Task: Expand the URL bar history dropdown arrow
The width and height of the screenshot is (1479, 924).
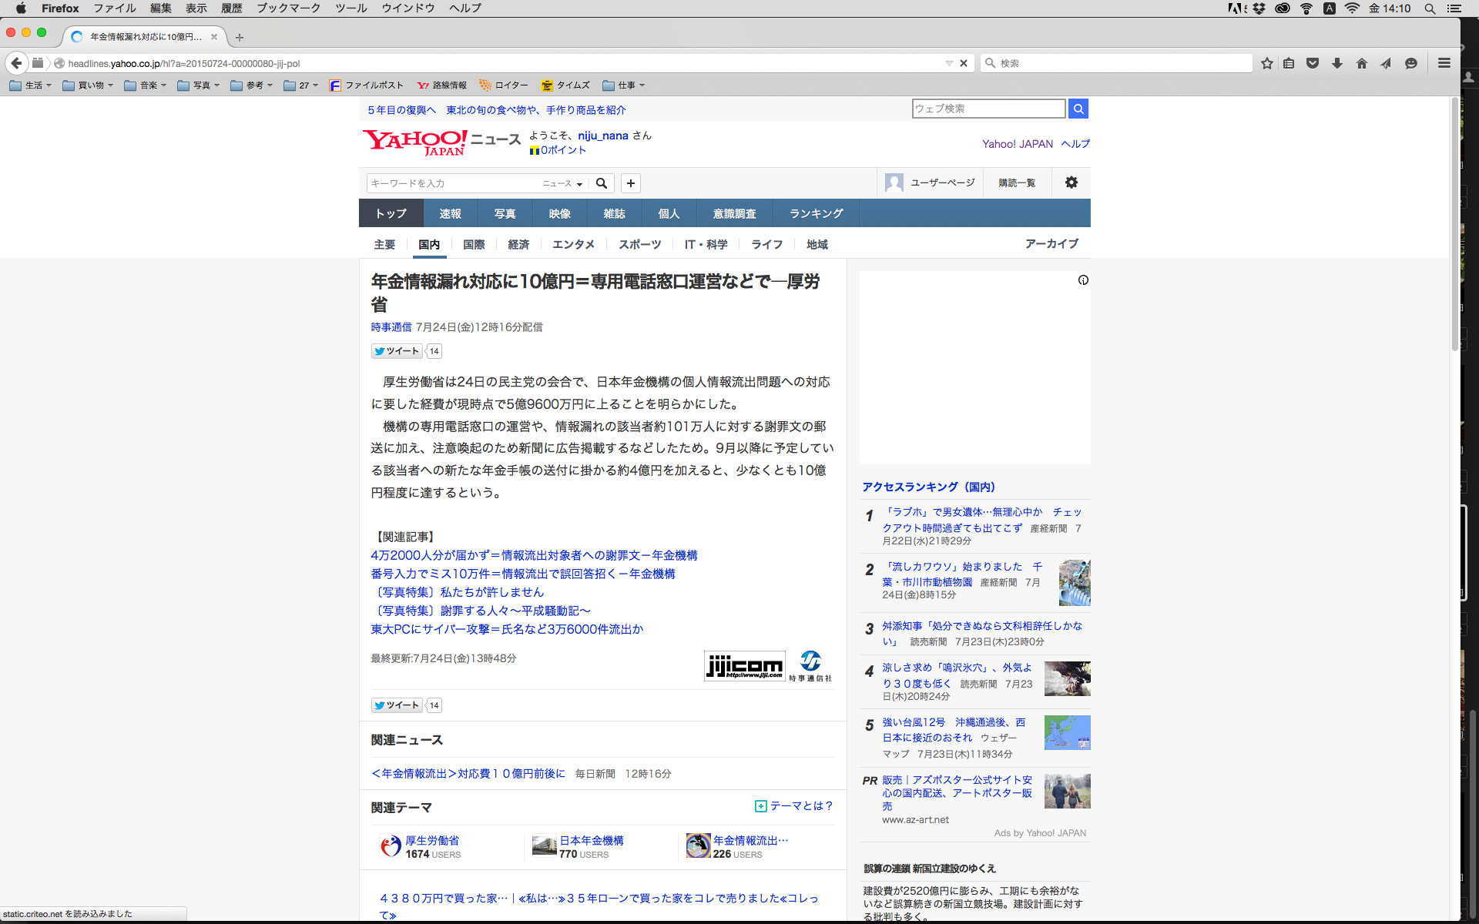Action: pos(949,63)
